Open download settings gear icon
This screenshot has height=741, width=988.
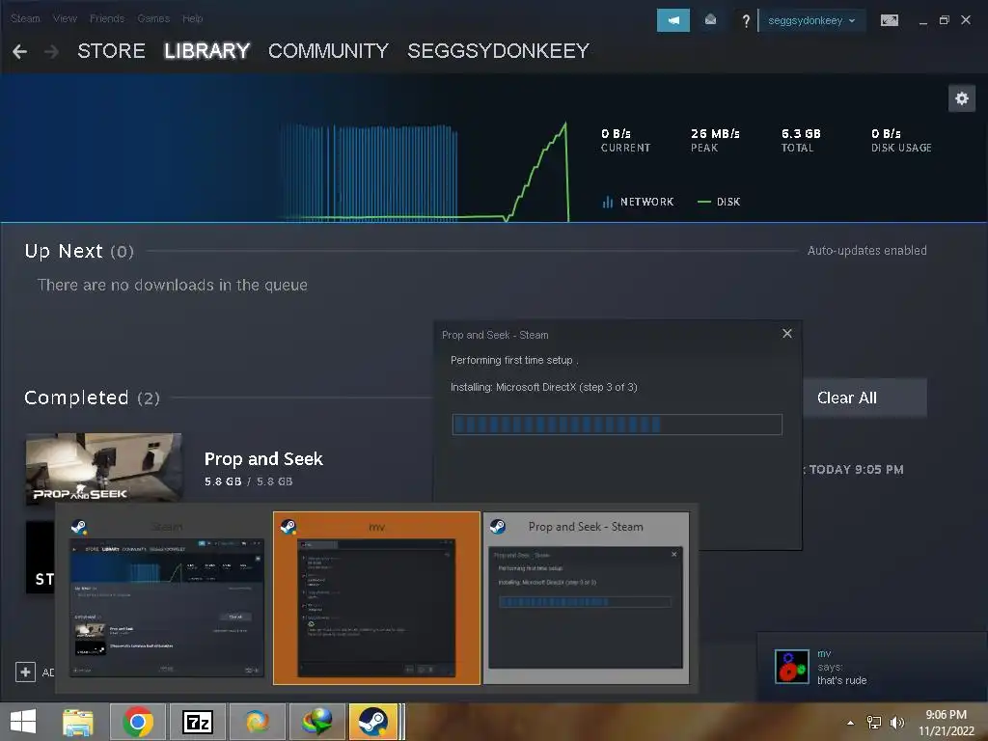coord(962,98)
